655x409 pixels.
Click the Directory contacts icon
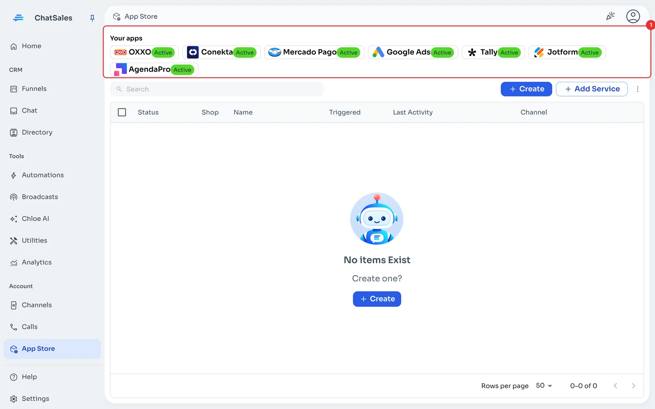click(14, 133)
